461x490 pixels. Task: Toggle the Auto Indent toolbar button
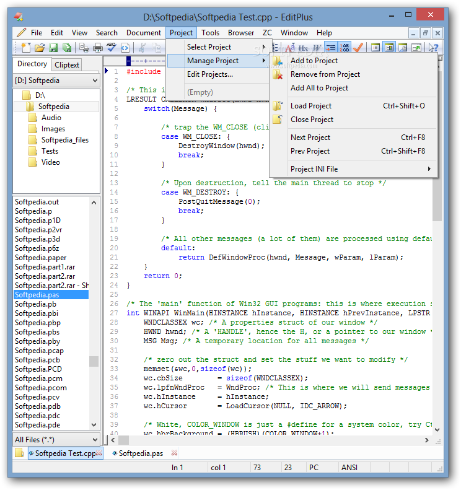[x=331, y=48]
